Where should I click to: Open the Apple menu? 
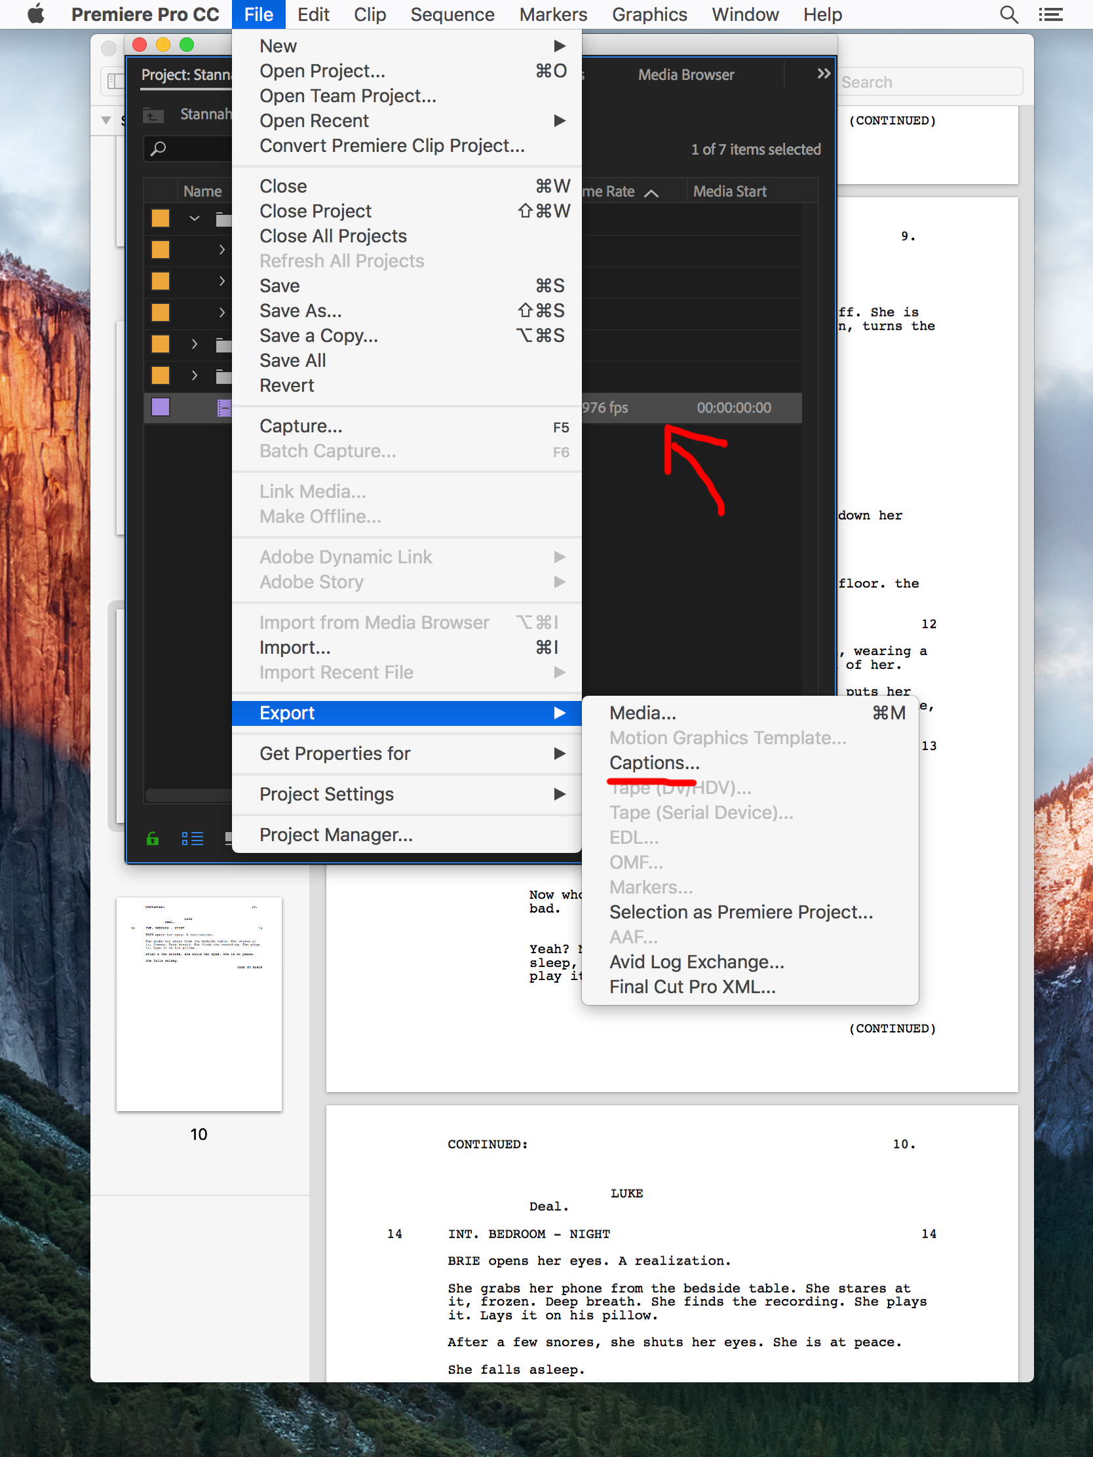click(x=37, y=14)
